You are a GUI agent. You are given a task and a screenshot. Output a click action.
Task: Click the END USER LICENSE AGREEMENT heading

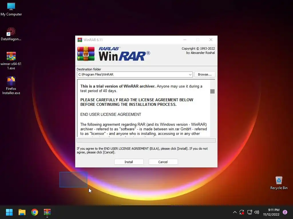(x=111, y=114)
